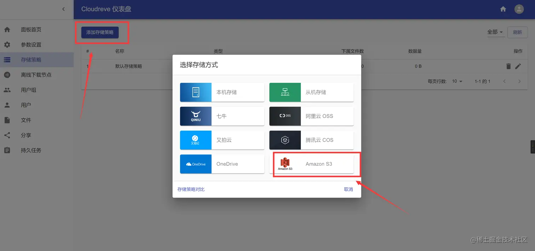Click the 添加存储策略 button

(100, 32)
